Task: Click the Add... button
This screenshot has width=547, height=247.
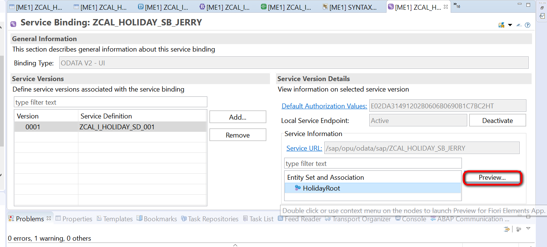Action: [238, 117]
